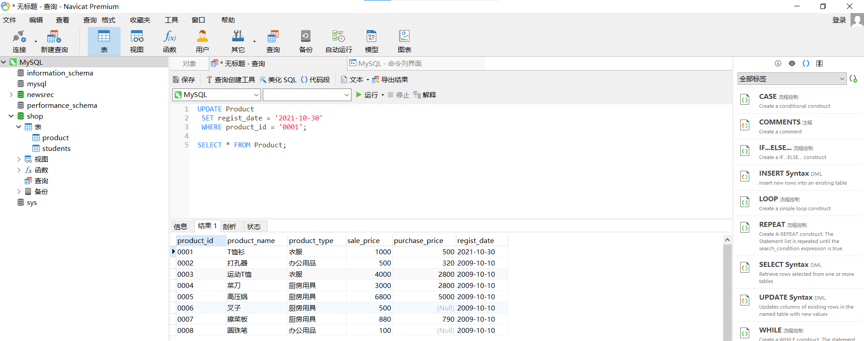Click the 保存 save button
The height and width of the screenshot is (341, 864).
click(x=184, y=80)
